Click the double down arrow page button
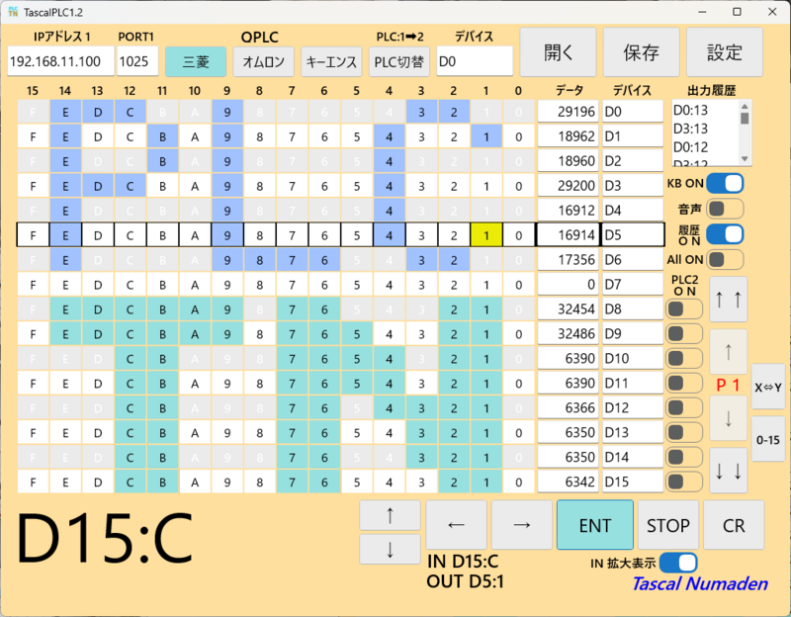This screenshot has width=791, height=617. tap(728, 471)
